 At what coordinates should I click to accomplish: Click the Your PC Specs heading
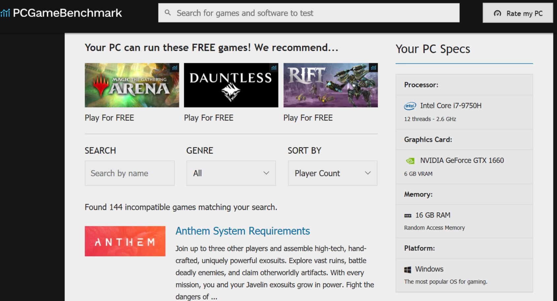(x=433, y=49)
